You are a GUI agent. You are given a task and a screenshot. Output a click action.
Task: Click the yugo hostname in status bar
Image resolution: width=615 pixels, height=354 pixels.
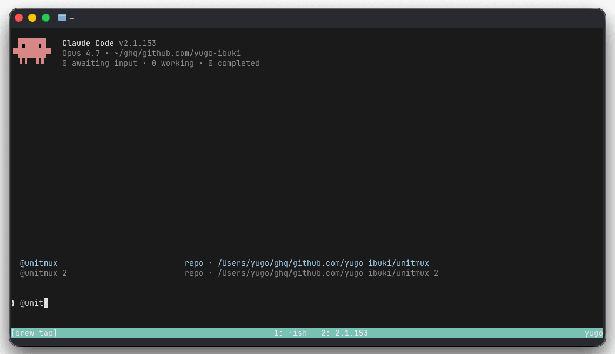[593, 333]
